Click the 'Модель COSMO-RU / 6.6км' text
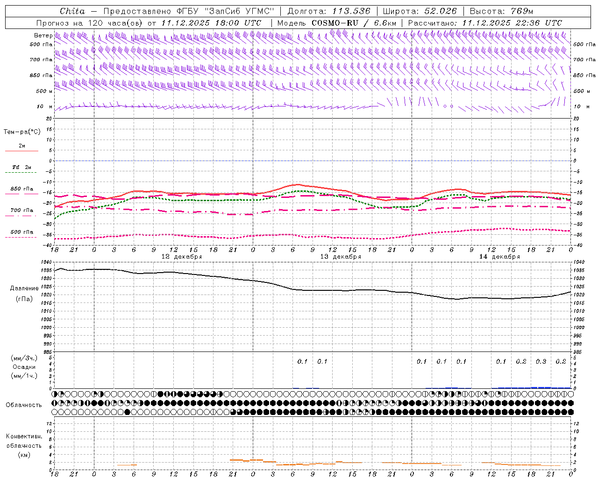The height and width of the screenshot is (478, 598). tap(336, 23)
